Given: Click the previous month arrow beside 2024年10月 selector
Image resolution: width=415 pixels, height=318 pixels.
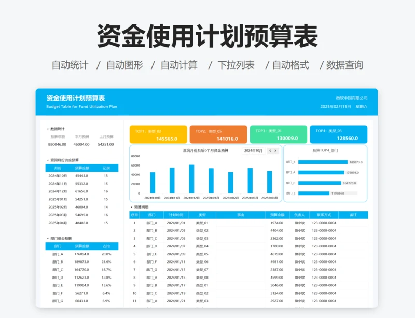Looking at the screenshot, I should pyautogui.click(x=270, y=150).
